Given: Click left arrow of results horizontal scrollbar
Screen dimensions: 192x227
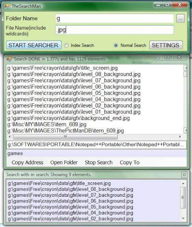Looking at the screenshot, I should click(10, 137).
